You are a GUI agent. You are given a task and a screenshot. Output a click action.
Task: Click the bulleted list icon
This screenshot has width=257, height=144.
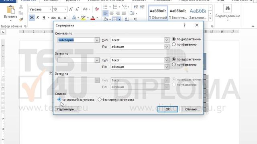tap(105, 7)
